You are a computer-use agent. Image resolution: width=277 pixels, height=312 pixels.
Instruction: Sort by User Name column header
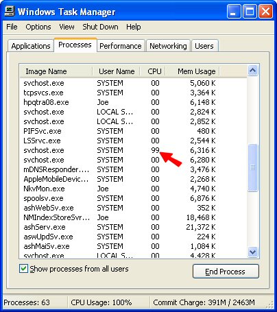point(117,71)
